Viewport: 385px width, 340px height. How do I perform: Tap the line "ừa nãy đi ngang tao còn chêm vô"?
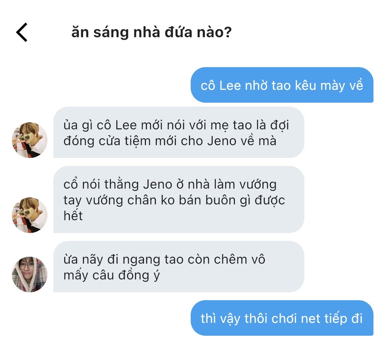tap(164, 259)
